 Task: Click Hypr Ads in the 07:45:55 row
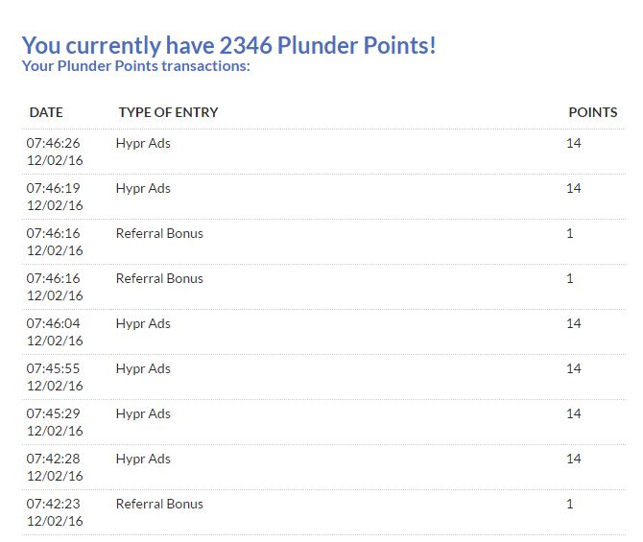143,368
